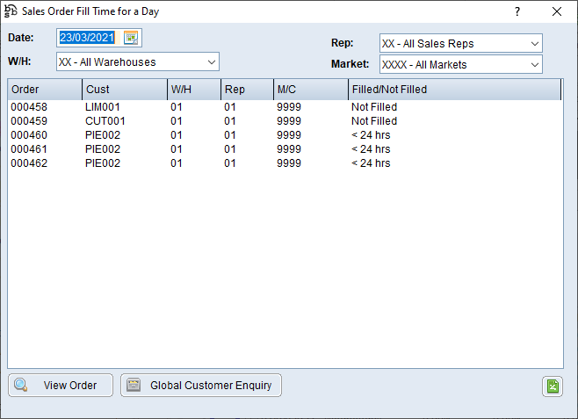The height and width of the screenshot is (419, 578).
Task: Click the M/C column header
Action: (x=310, y=90)
